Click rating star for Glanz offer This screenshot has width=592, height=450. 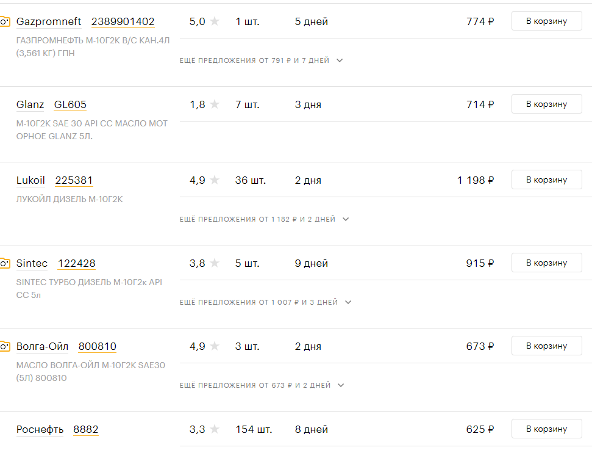click(x=215, y=104)
